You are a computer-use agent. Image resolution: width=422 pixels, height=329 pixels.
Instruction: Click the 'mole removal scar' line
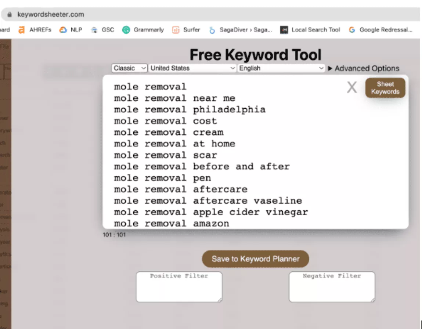tap(165, 155)
